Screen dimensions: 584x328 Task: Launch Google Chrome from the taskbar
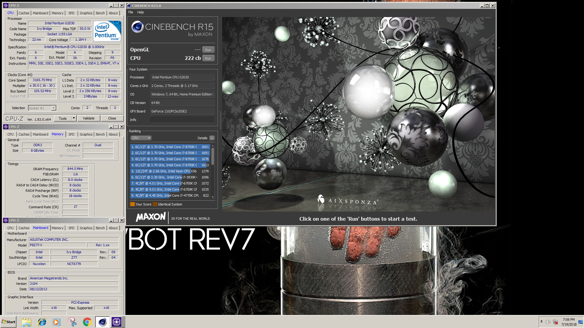pyautogui.click(x=87, y=322)
